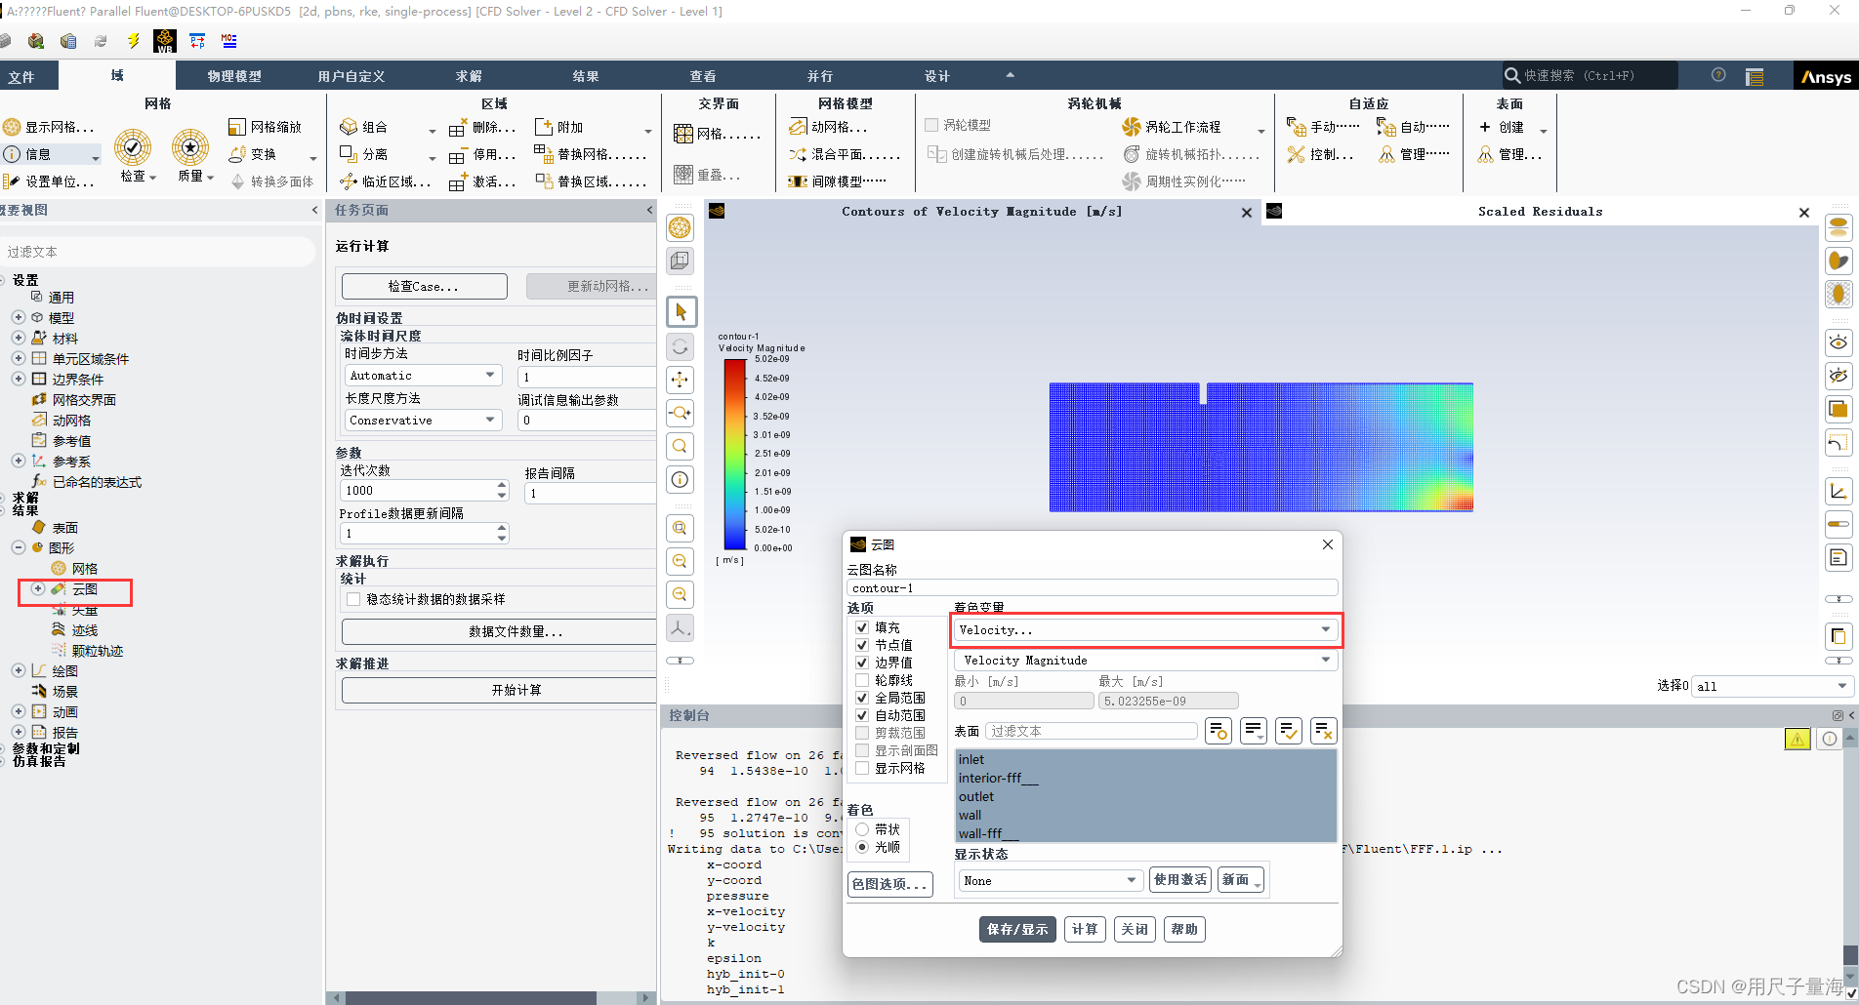Screen dimensions: 1859x1005
Task: Click the Append (附加) zone icon
Action: click(x=544, y=127)
